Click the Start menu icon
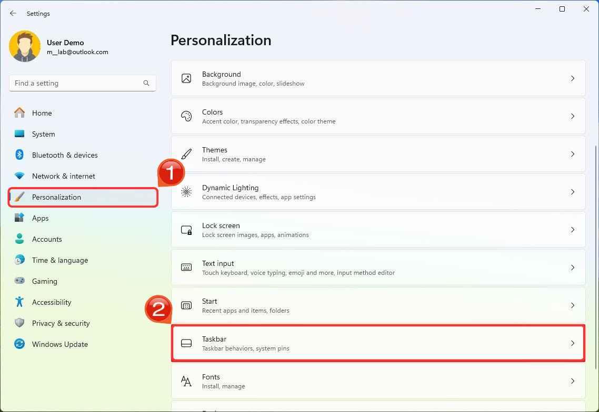The image size is (599, 412). 186,305
